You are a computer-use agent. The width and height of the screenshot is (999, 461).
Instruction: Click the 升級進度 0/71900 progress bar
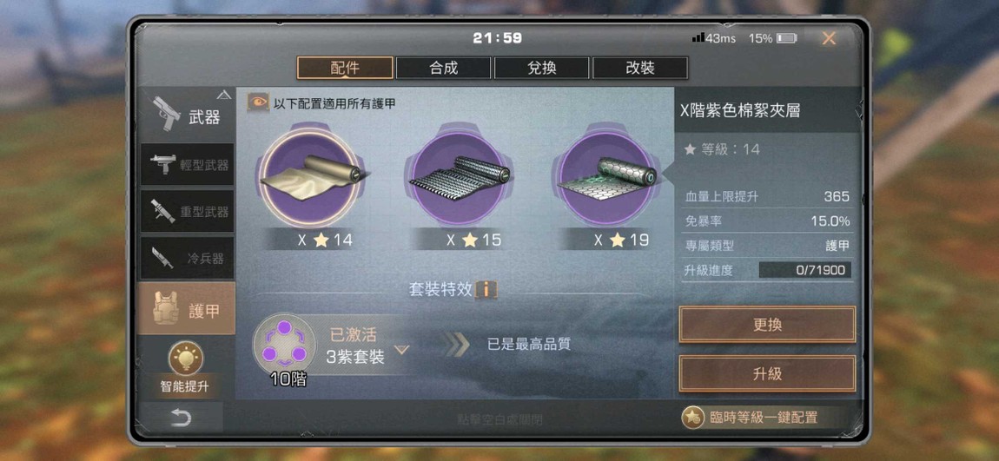coord(805,270)
